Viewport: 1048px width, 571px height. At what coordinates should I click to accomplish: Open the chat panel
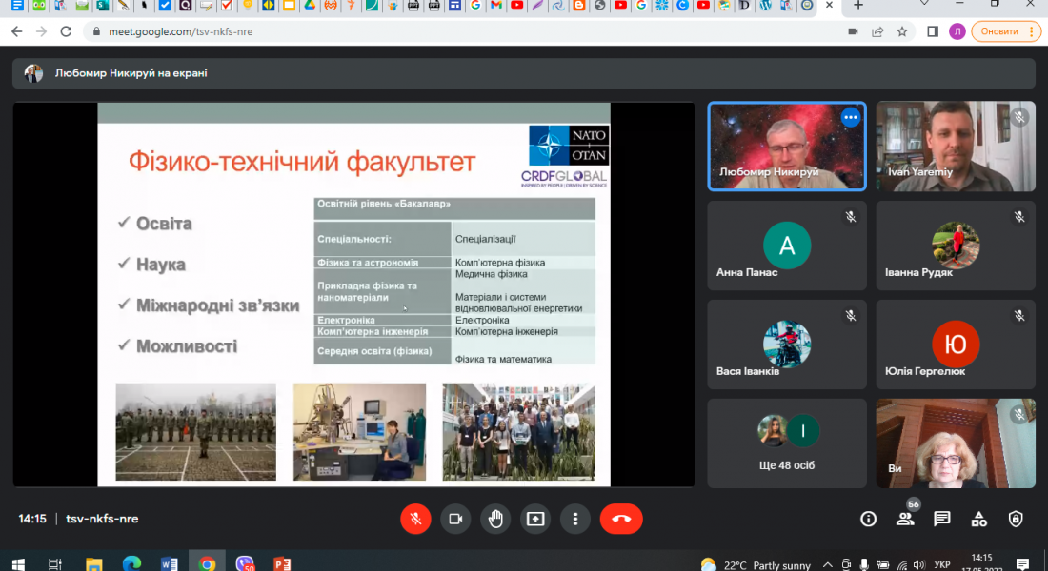pyautogui.click(x=942, y=519)
